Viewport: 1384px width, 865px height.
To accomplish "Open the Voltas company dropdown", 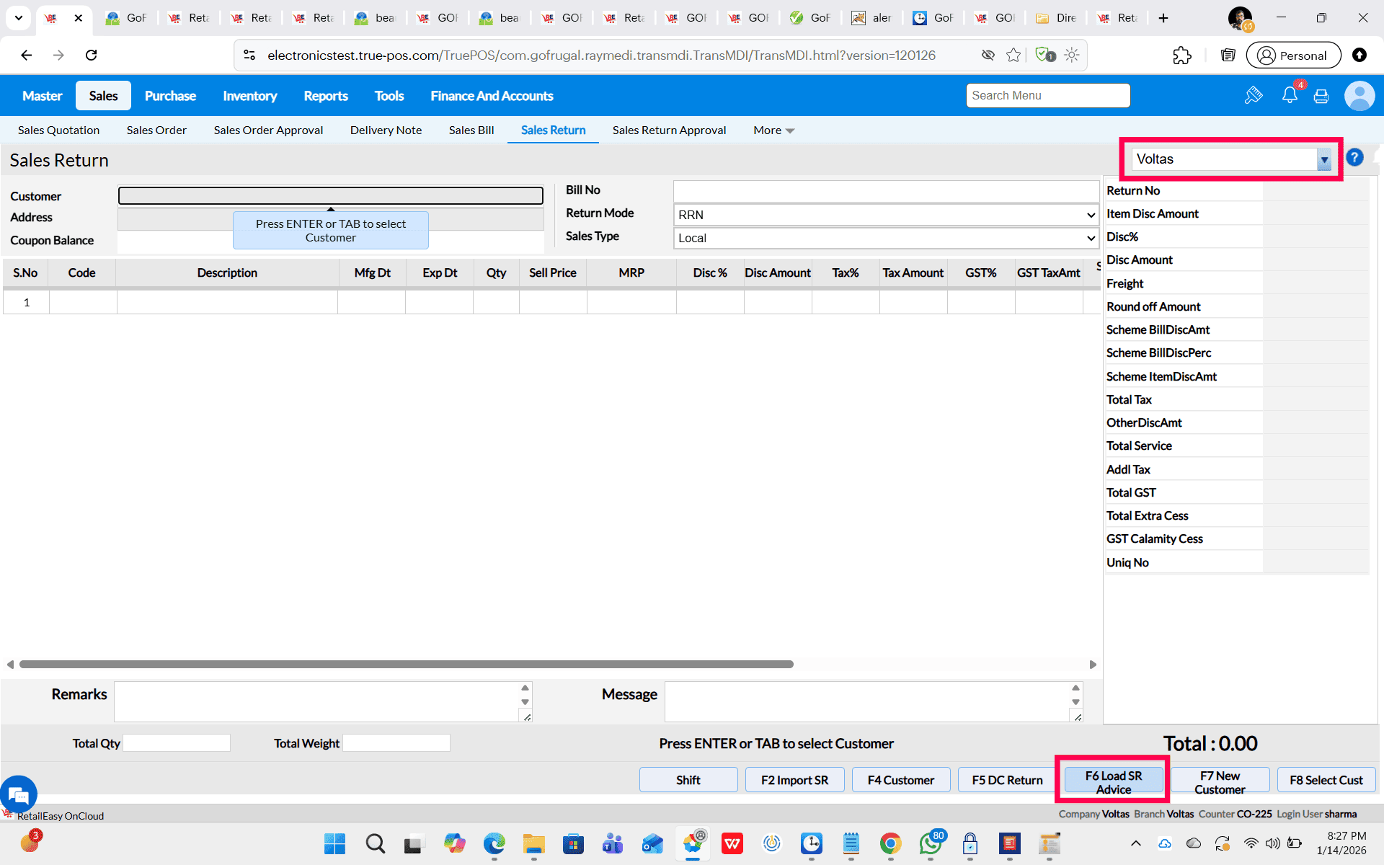I will pos(1323,159).
